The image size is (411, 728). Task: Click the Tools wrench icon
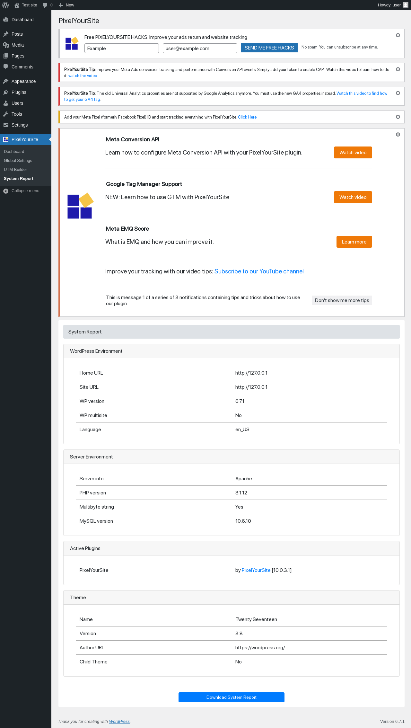pos(6,114)
